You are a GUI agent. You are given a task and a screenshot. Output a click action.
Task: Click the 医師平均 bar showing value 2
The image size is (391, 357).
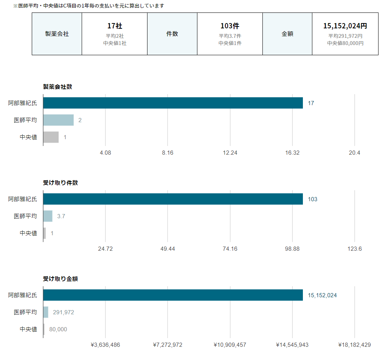tap(59, 120)
